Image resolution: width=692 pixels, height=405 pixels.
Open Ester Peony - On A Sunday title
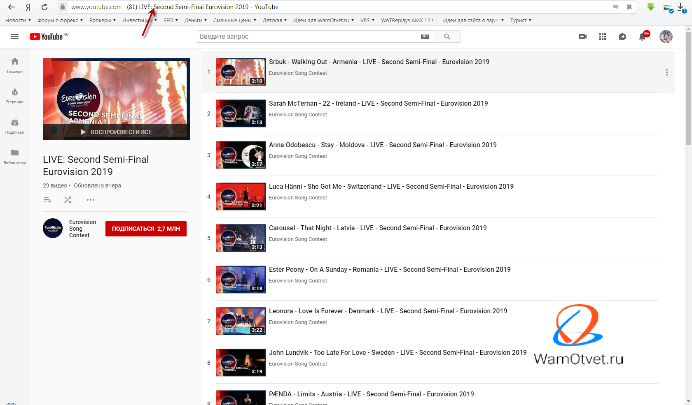(390, 269)
